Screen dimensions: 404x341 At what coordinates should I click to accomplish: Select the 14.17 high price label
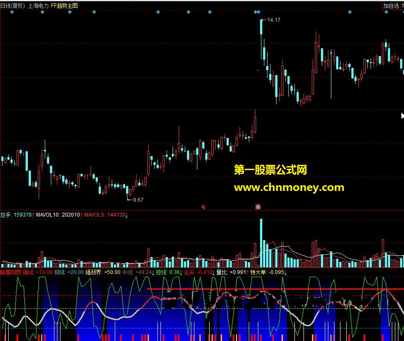pyautogui.click(x=274, y=20)
